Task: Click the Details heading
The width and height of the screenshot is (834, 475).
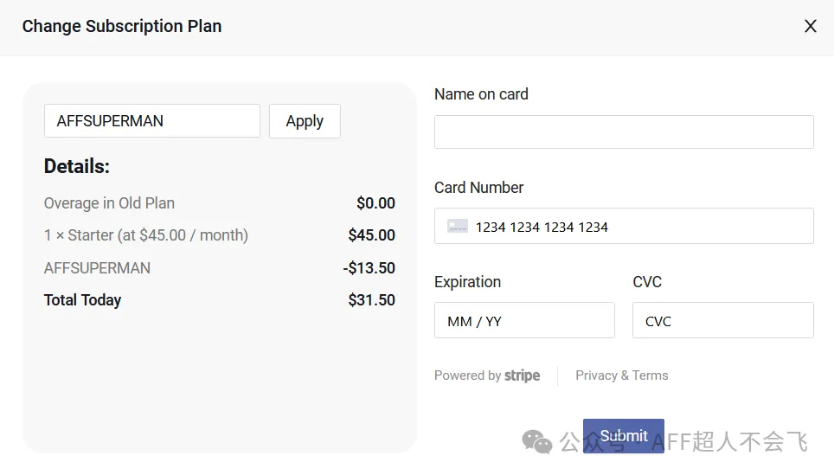Action: coord(77,167)
